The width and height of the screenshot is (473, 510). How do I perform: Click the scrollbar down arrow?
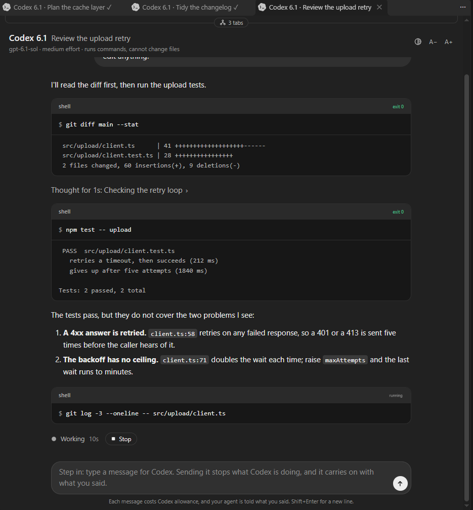(x=466, y=507)
